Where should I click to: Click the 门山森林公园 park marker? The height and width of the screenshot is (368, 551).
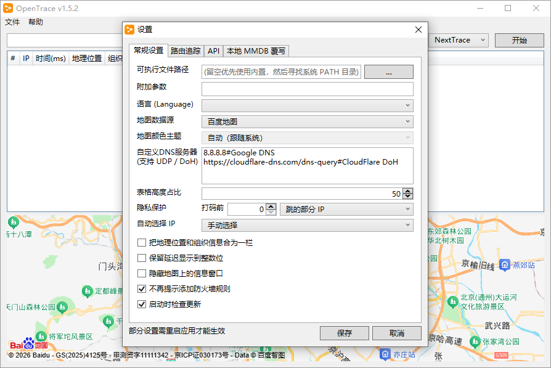62,308
